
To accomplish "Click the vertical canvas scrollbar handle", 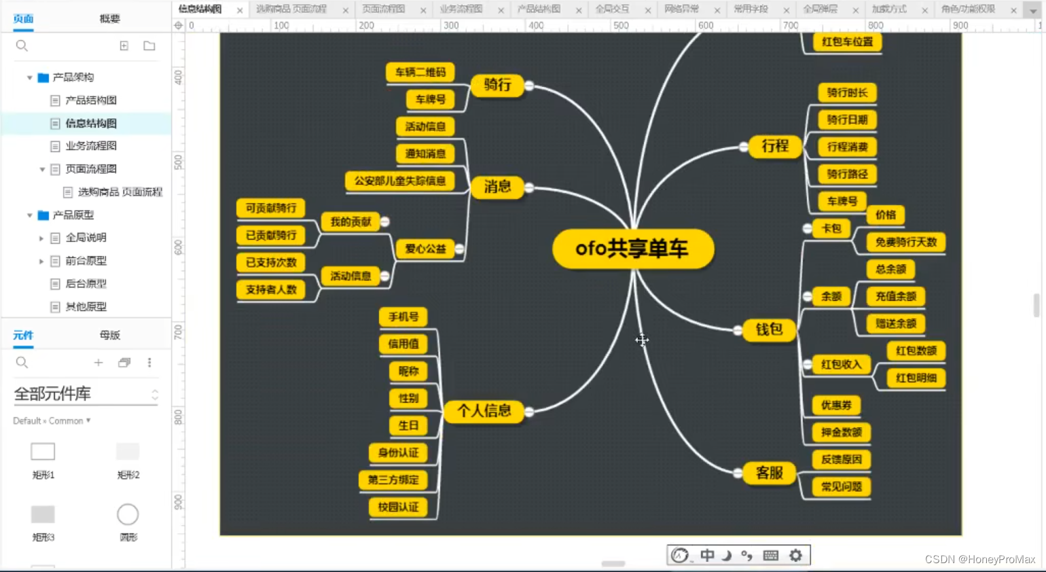I will pyautogui.click(x=1036, y=305).
